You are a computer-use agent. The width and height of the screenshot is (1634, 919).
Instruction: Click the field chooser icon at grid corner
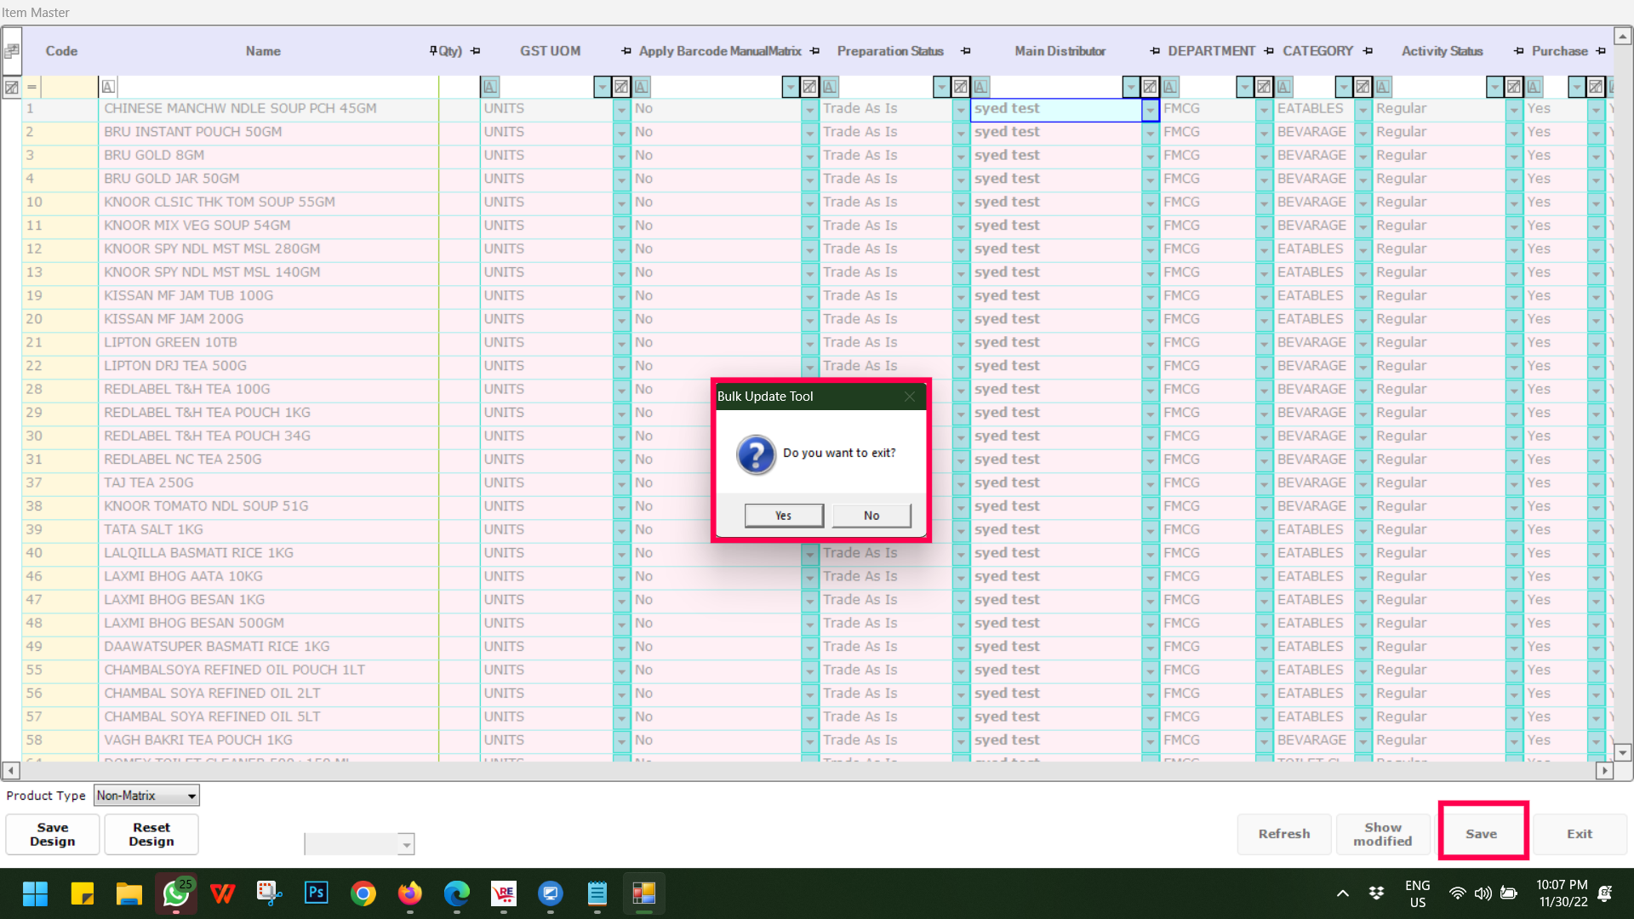click(11, 51)
